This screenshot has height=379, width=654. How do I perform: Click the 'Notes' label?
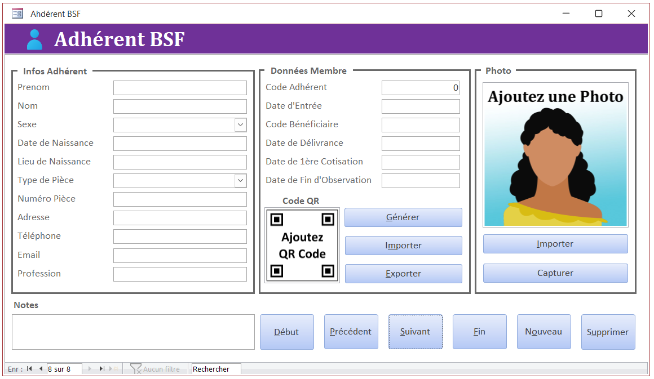coord(26,305)
